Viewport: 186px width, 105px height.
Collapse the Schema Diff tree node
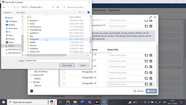(x=31, y=75)
